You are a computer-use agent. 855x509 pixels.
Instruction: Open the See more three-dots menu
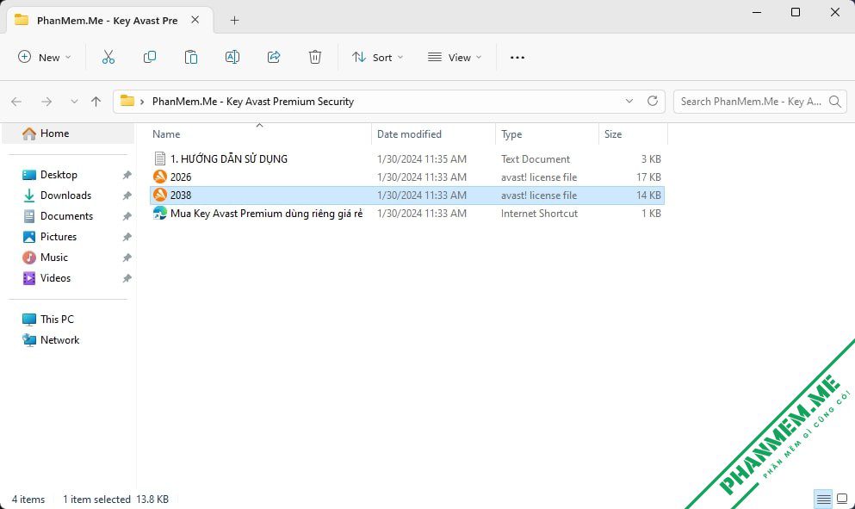tap(517, 58)
